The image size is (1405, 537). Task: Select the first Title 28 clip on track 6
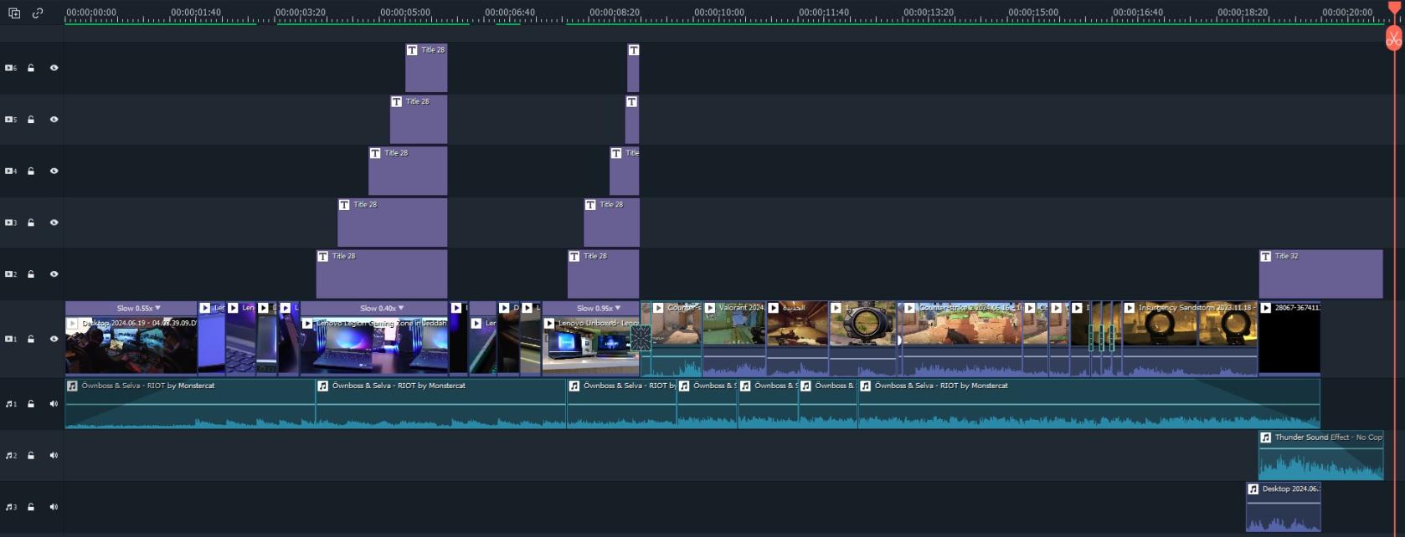[x=426, y=68]
